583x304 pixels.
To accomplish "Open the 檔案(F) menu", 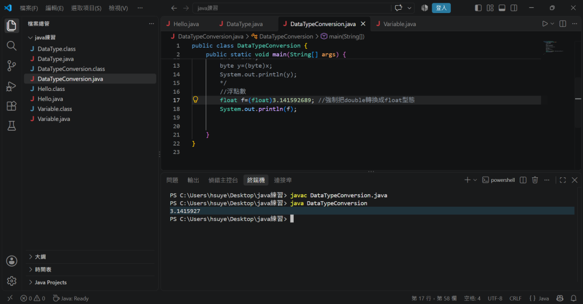I will (x=29, y=8).
